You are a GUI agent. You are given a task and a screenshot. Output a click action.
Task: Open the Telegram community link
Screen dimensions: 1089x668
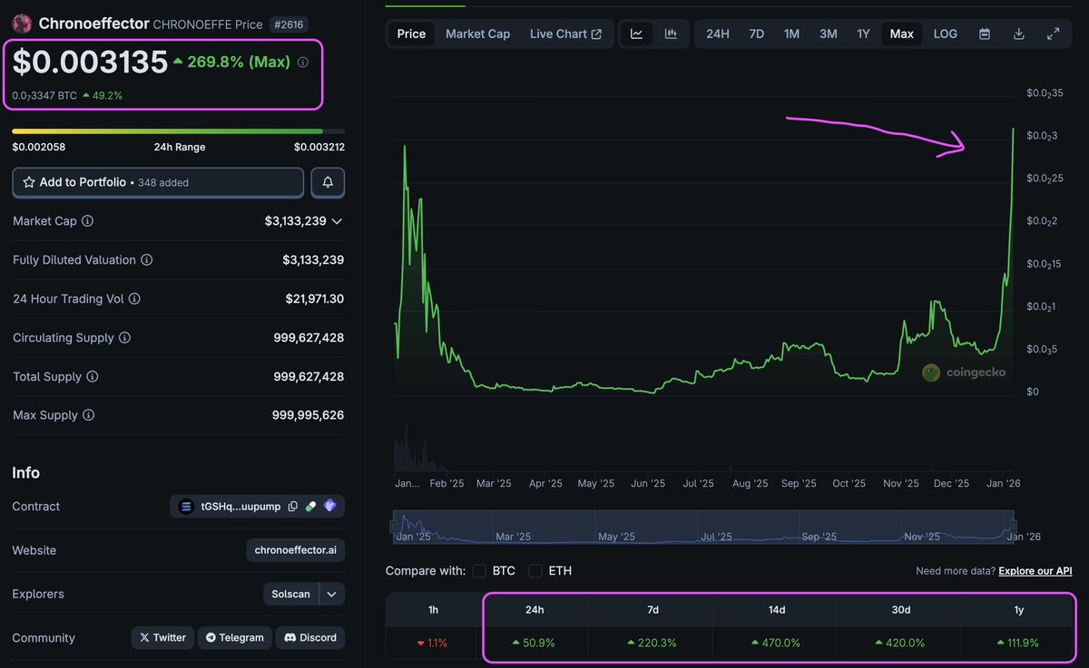tap(234, 638)
